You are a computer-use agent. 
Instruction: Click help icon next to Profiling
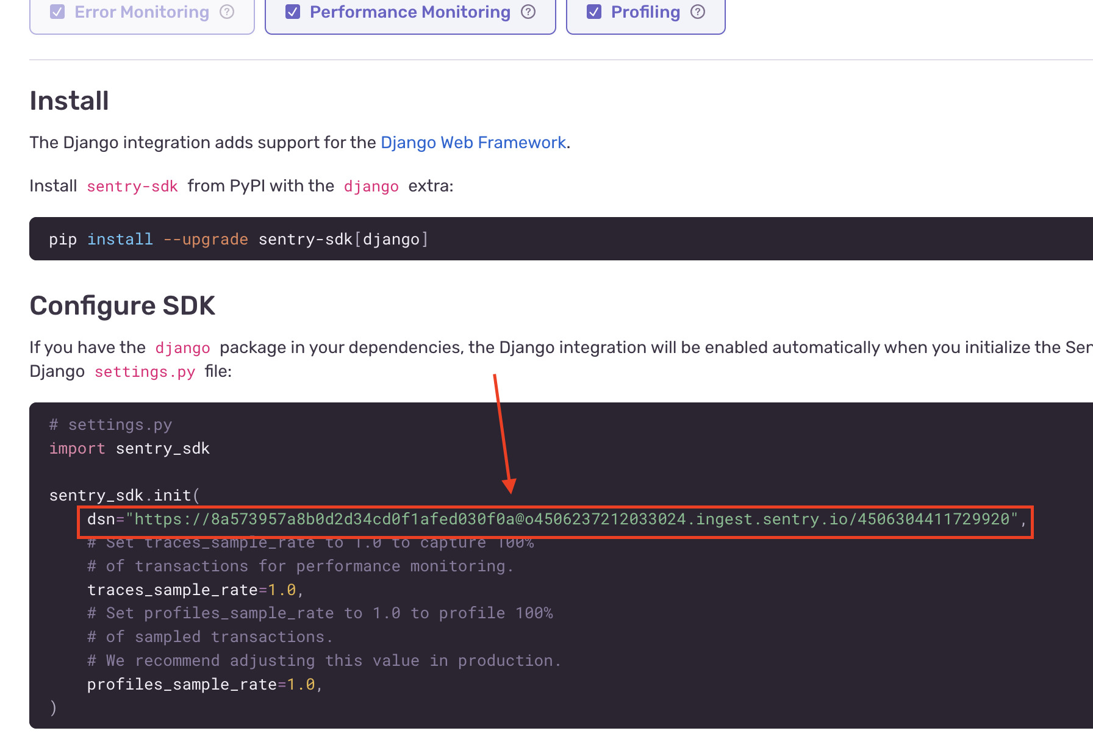[x=698, y=12]
